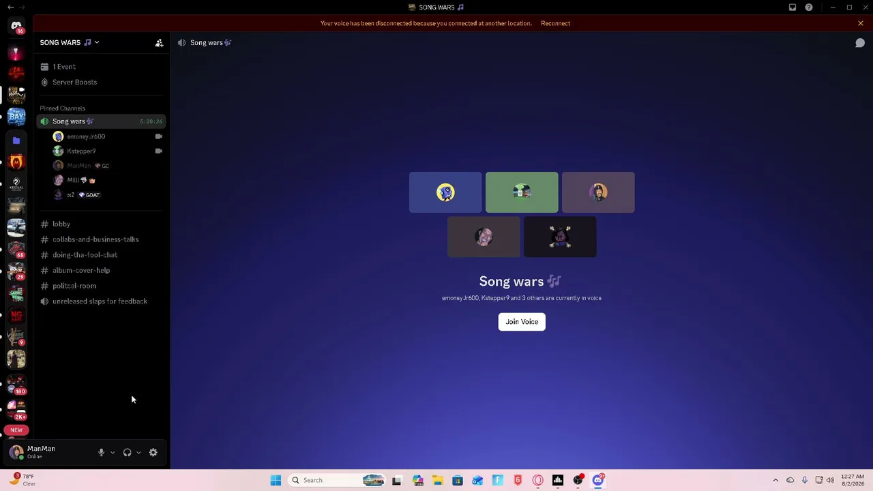Open Opera browser from the taskbar

pos(538,480)
